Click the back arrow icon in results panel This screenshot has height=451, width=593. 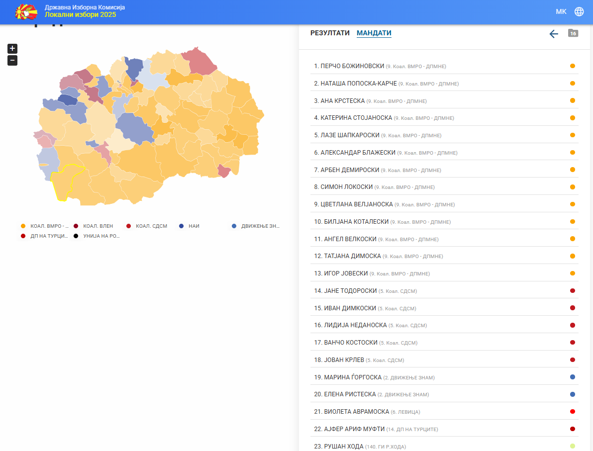(554, 34)
